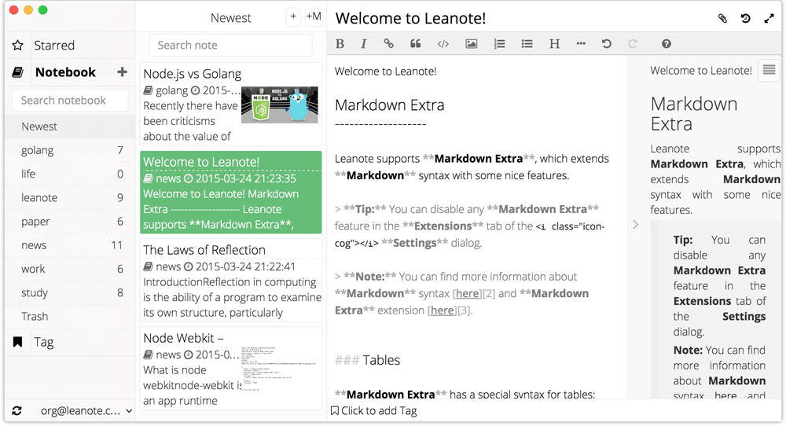This screenshot has width=786, height=426.
Task: Insert a code block using the code icon
Action: click(x=443, y=44)
